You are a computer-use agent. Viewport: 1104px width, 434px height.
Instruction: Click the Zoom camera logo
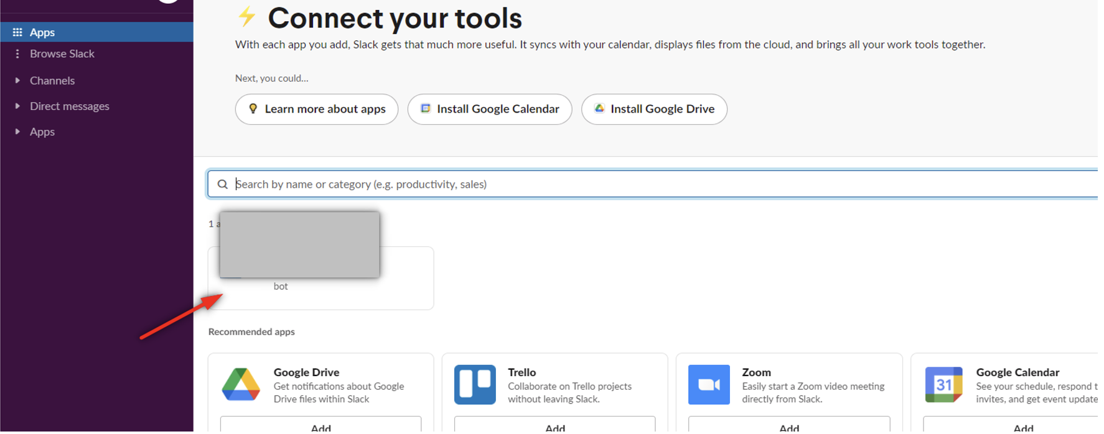[709, 384]
